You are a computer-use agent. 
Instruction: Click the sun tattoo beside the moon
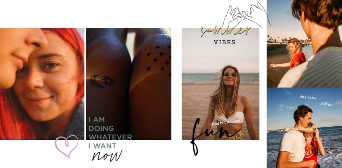[108, 81]
